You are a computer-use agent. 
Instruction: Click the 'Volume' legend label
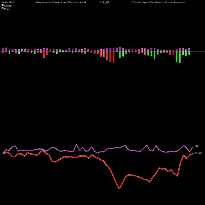tap(8, 6)
